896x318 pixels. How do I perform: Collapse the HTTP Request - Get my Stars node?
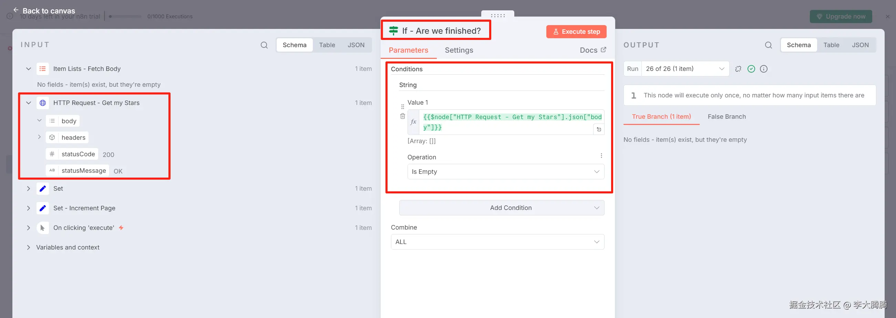[29, 103]
